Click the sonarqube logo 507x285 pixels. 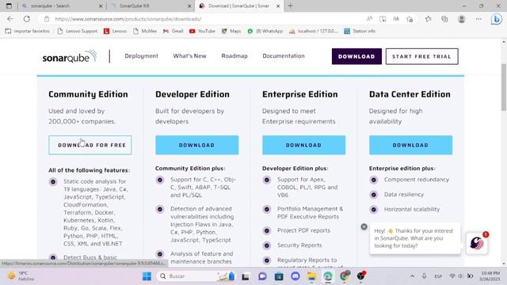70,56
